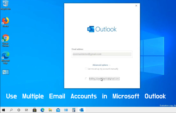This screenshot has width=176, height=113.
Task: Select the Control Panel desktop icon
Action: click(x=6, y=72)
